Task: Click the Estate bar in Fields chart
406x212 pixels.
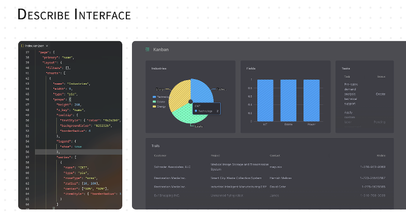Action: point(288,100)
